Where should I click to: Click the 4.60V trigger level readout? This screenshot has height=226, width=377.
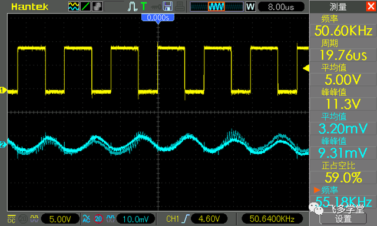209,219
